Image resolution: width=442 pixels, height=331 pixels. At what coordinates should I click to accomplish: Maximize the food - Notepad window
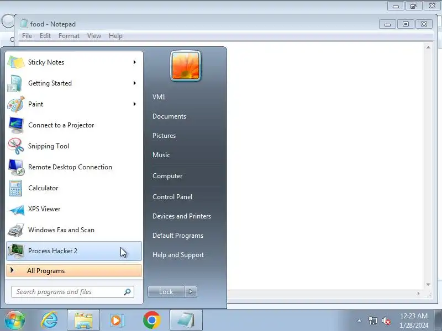[406, 24]
